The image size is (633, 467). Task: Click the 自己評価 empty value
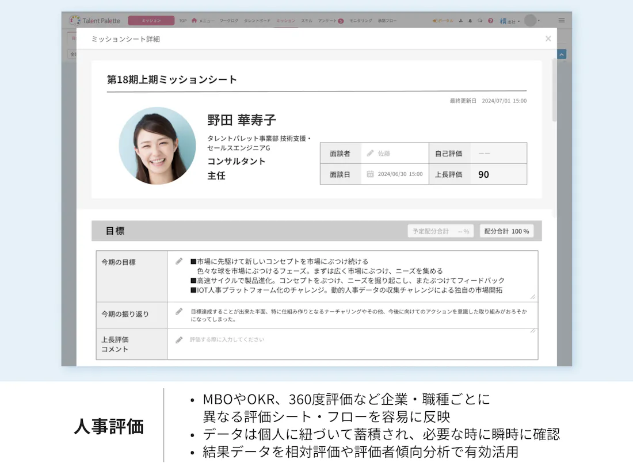(x=484, y=154)
